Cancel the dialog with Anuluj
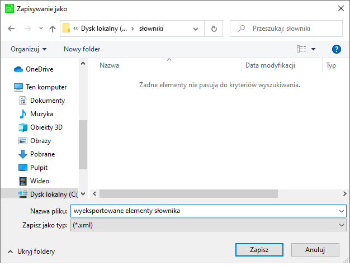The height and width of the screenshot is (266, 350). [x=315, y=250]
